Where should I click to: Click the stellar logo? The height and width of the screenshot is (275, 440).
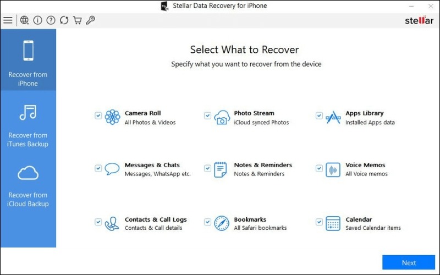pyautogui.click(x=419, y=20)
